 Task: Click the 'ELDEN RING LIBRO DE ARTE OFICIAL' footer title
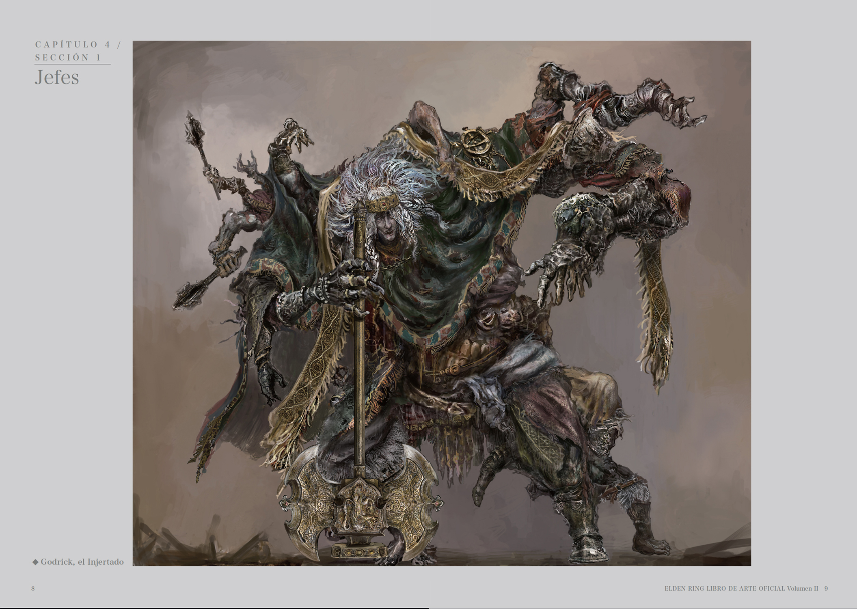click(x=725, y=588)
